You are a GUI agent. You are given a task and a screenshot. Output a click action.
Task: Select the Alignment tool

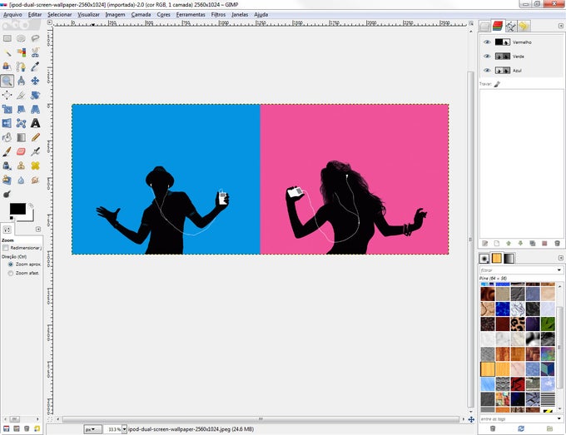click(7, 95)
